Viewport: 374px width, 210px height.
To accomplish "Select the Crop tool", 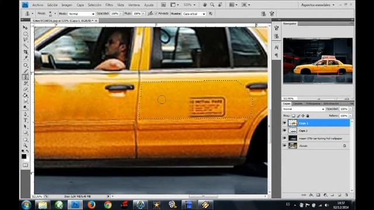I will pos(25,52).
